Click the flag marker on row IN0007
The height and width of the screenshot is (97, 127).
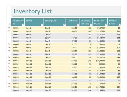coord(9,48)
